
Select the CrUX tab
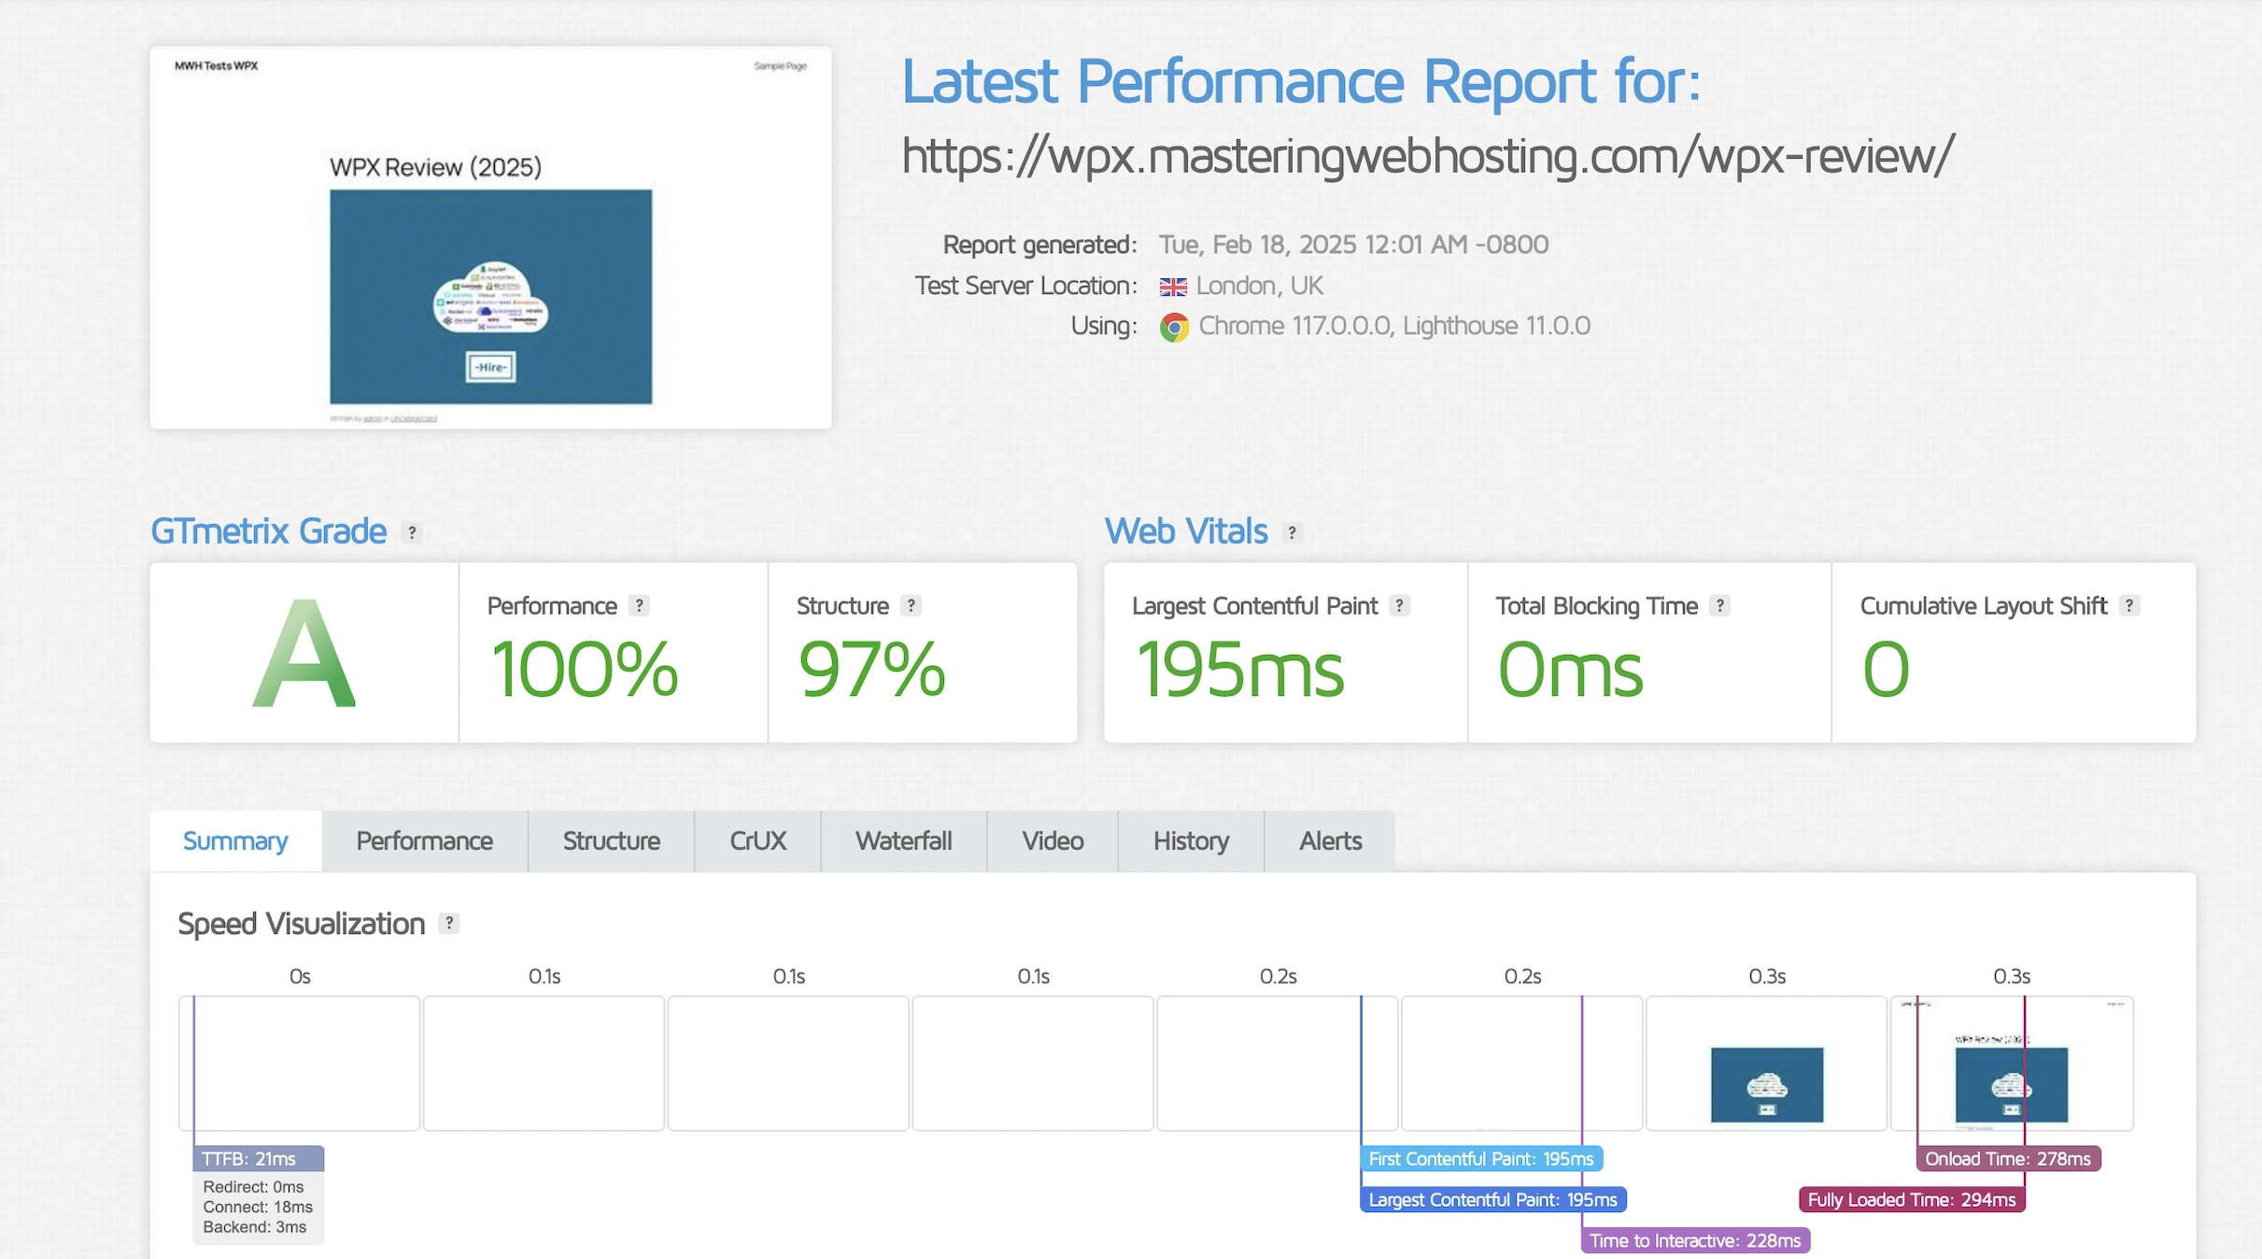point(757,841)
